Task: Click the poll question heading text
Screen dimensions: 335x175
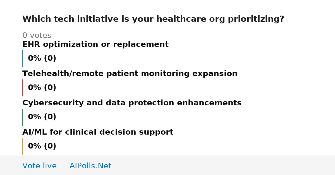Action: click(153, 19)
